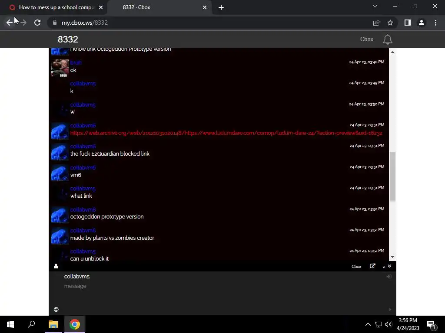
Task: Open File Explorer from the taskbar
Action: coord(53,324)
